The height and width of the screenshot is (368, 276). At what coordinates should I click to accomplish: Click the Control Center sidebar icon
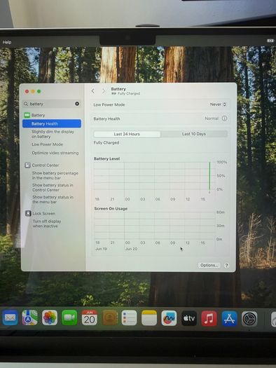pyautogui.click(x=28, y=165)
